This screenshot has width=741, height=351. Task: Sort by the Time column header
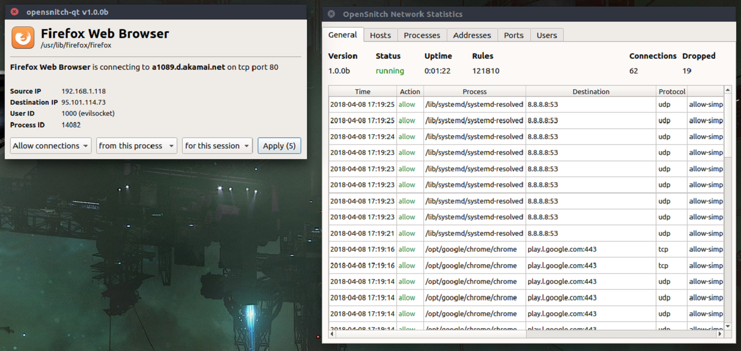click(363, 91)
